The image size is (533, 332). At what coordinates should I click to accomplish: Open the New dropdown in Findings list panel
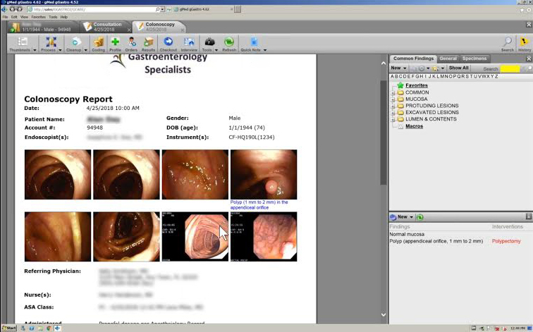point(405,217)
